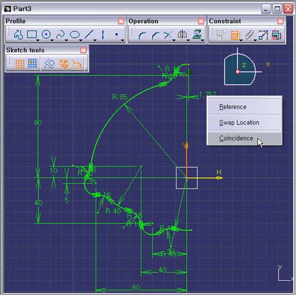Select the Corner fillet tool
Viewport: 296px width, 295px height.
(x=142, y=36)
